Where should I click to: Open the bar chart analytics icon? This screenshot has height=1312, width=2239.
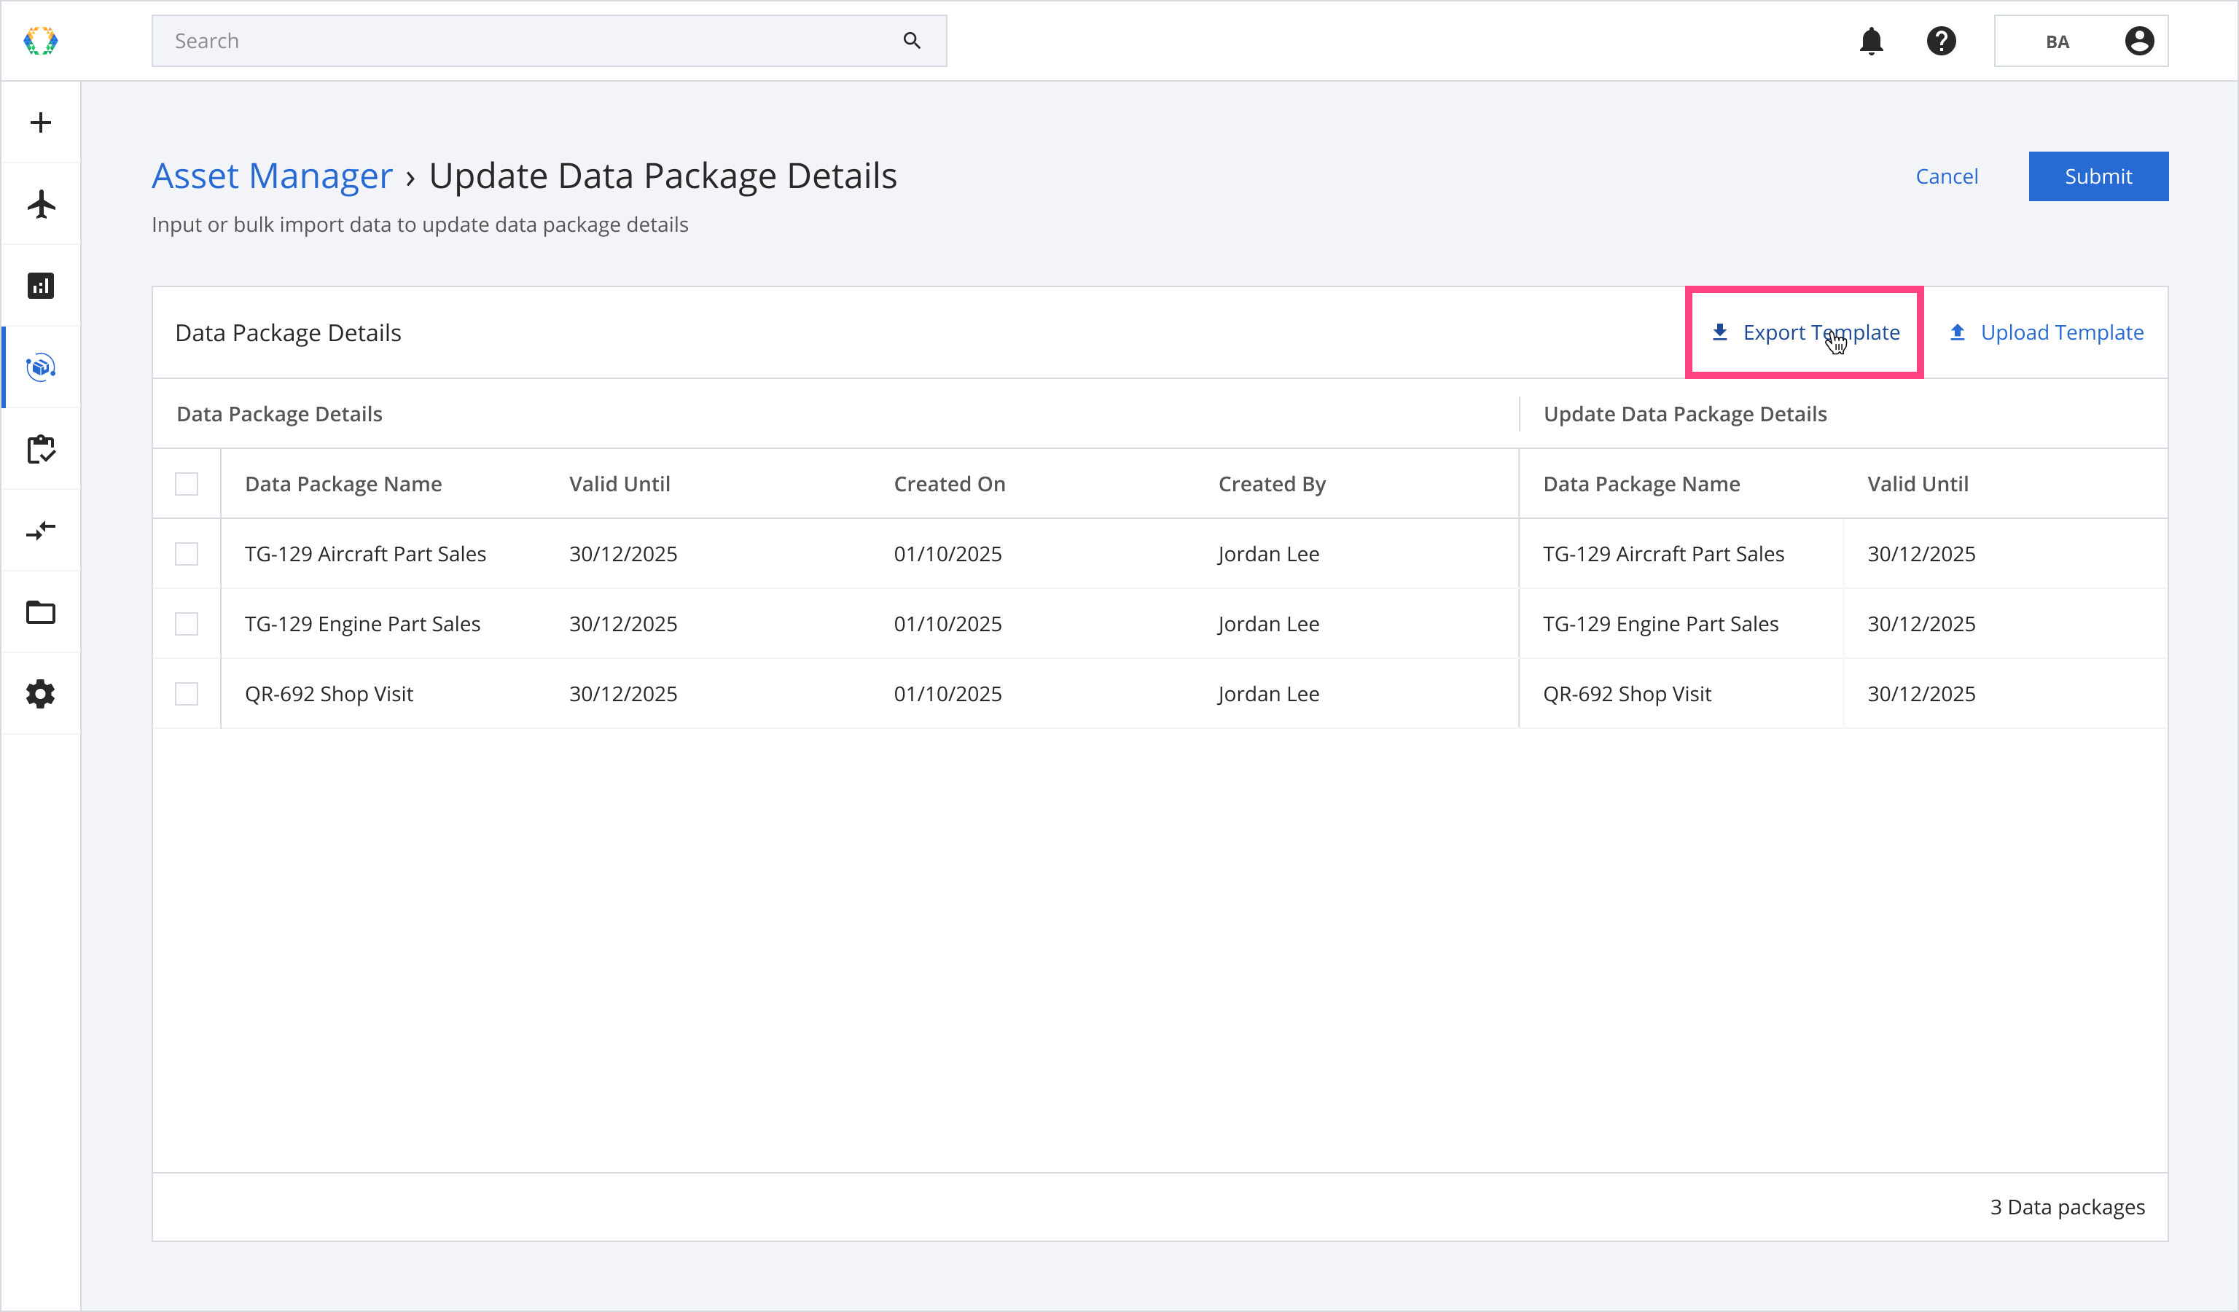coord(41,286)
